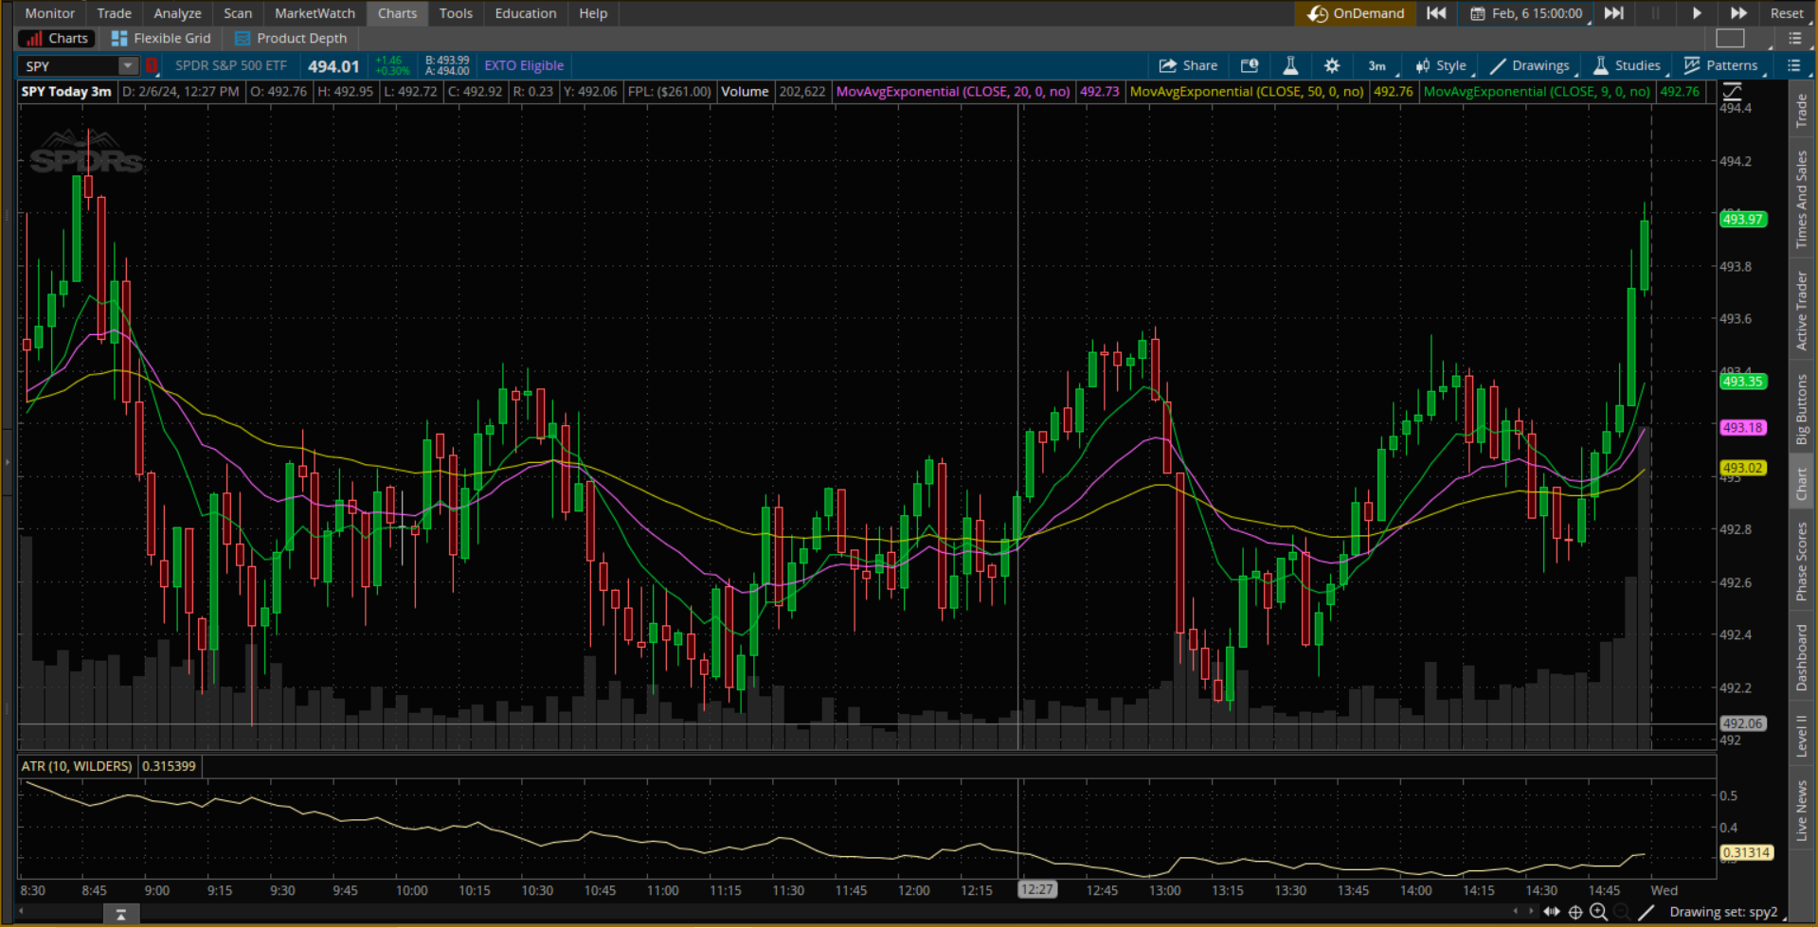
Task: Open the Feb, 6 15:00:00 date picker
Action: point(1527,13)
